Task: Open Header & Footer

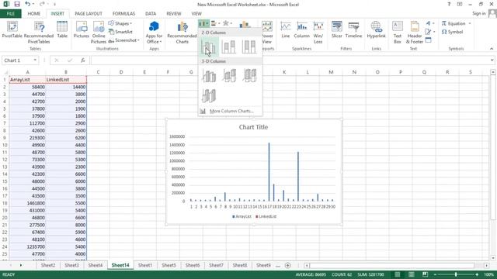Action: (x=415, y=33)
